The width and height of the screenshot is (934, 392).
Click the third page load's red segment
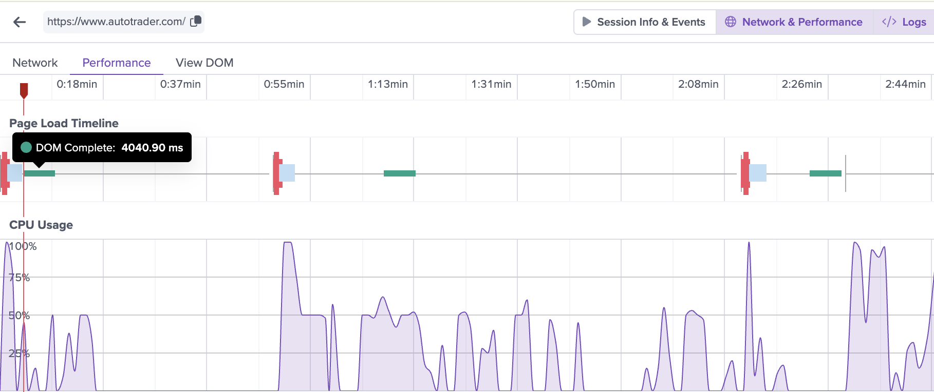point(745,173)
